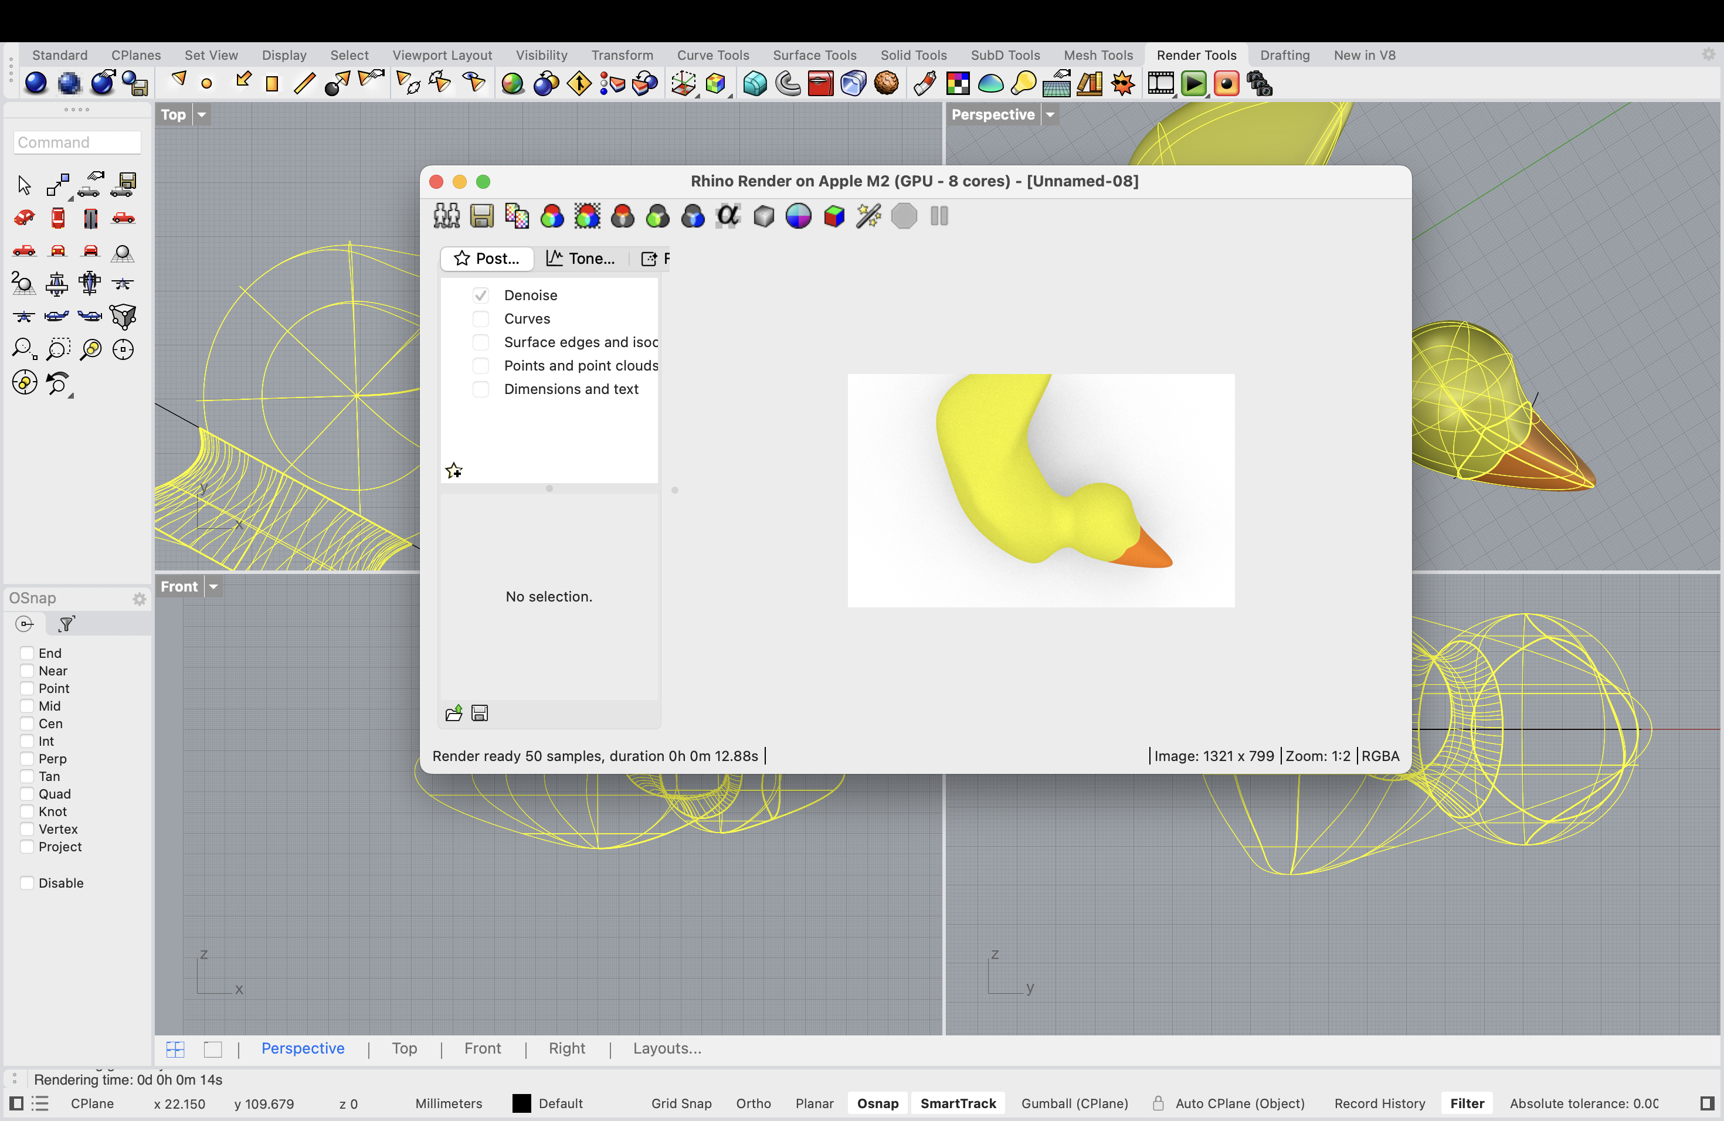Open the Default layer selector in status bar
The width and height of the screenshot is (1724, 1121).
[x=560, y=1103]
